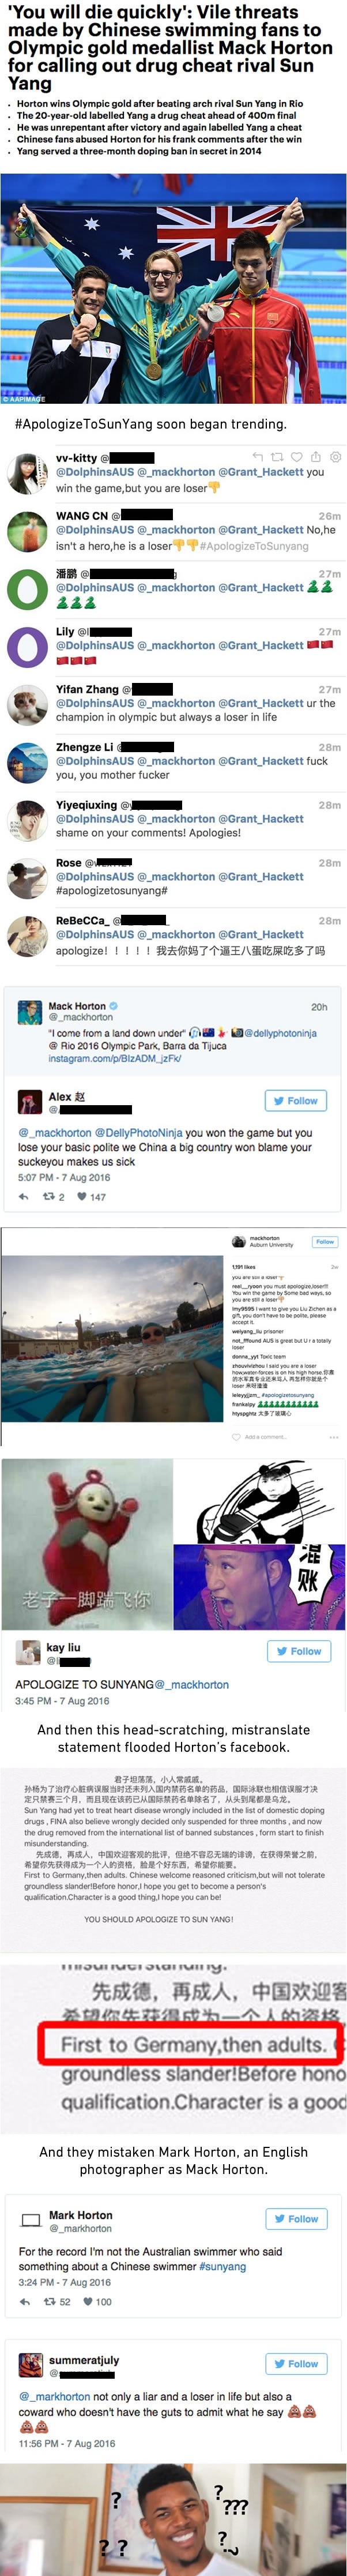Click the heart icon atop the tweet list
The width and height of the screenshot is (347, 2576).
296,455
